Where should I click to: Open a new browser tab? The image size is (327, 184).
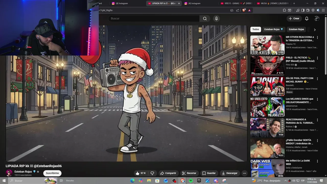click(294, 3)
